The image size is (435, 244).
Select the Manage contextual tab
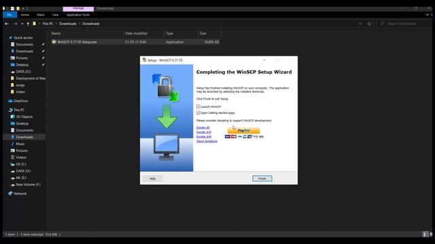pos(78,9)
